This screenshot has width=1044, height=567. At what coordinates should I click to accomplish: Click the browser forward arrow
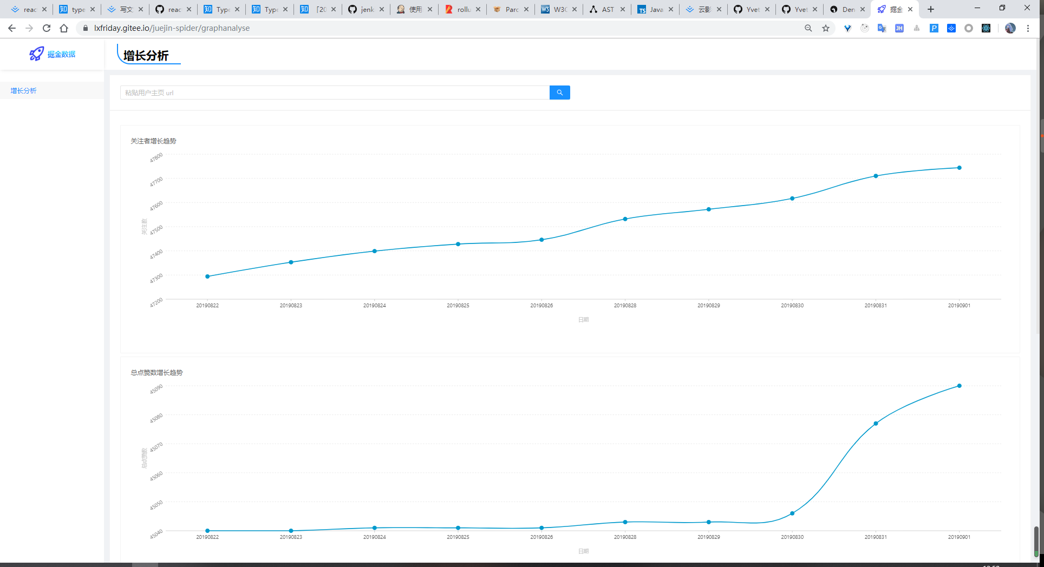point(29,28)
